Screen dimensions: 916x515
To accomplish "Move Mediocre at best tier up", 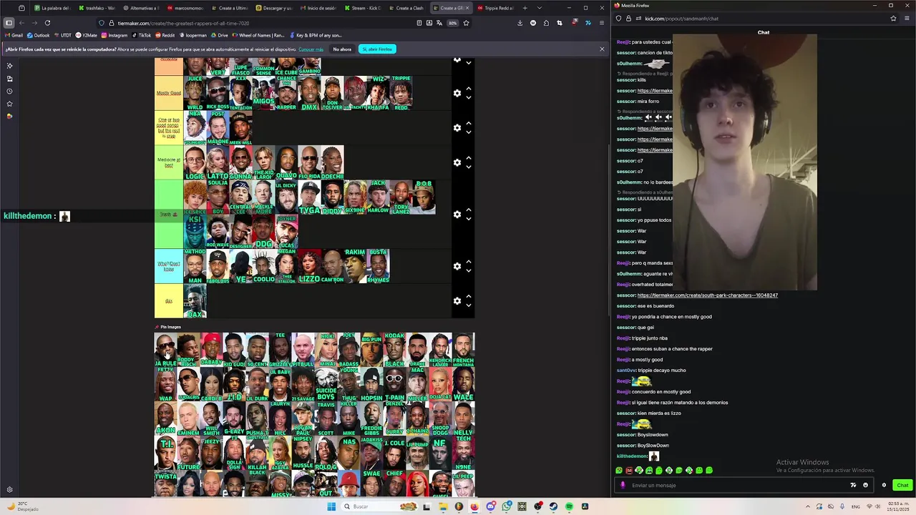I will click(469, 158).
